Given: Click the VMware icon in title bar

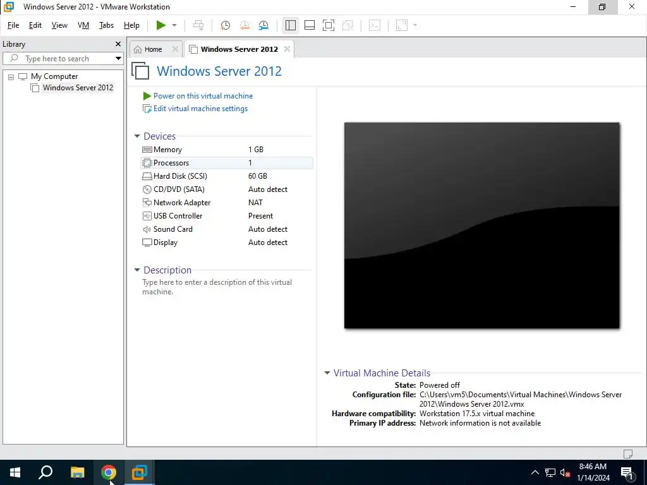Looking at the screenshot, I should coord(9,7).
